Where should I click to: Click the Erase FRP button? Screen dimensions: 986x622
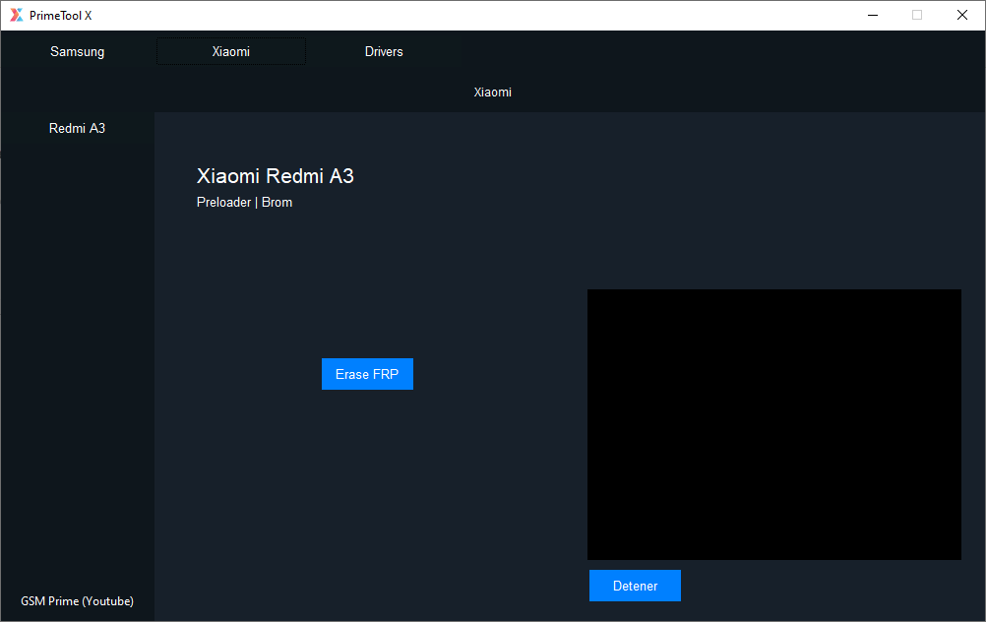coord(367,374)
